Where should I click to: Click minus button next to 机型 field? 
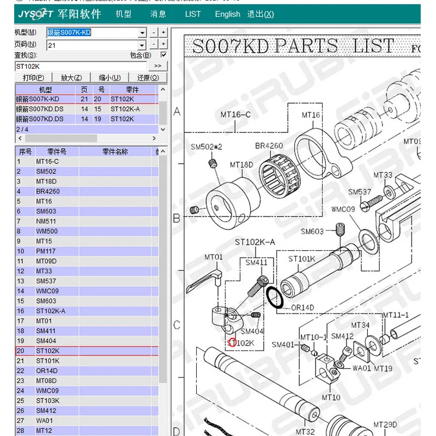tap(154, 33)
